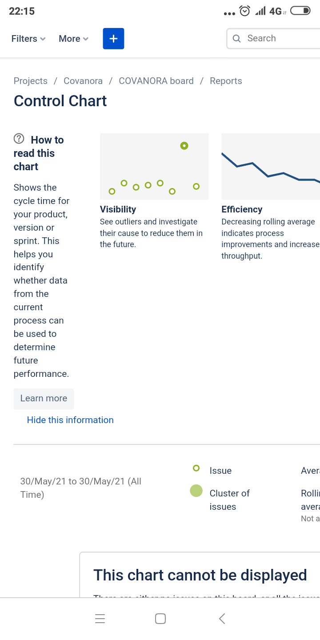Screen dimensions: 320x640
Task: Open the Filters dropdown
Action: pyautogui.click(x=28, y=39)
